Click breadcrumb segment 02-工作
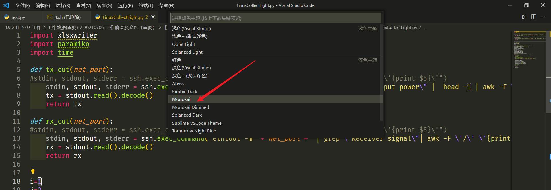Viewport: 551px width, 190px height. click(33, 28)
